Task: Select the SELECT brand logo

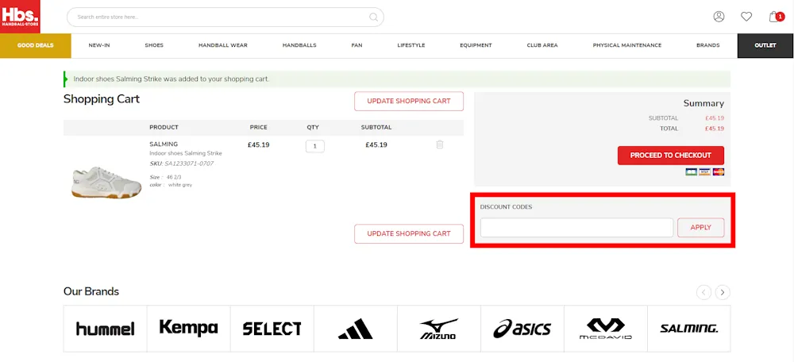Action: pyautogui.click(x=272, y=329)
